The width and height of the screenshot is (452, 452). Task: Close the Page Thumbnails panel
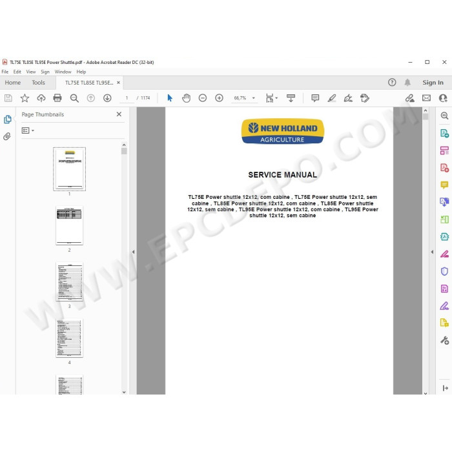coord(119,114)
